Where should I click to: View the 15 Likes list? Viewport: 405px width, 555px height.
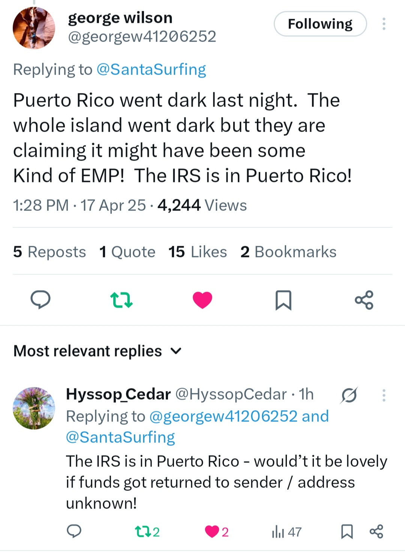(x=198, y=252)
